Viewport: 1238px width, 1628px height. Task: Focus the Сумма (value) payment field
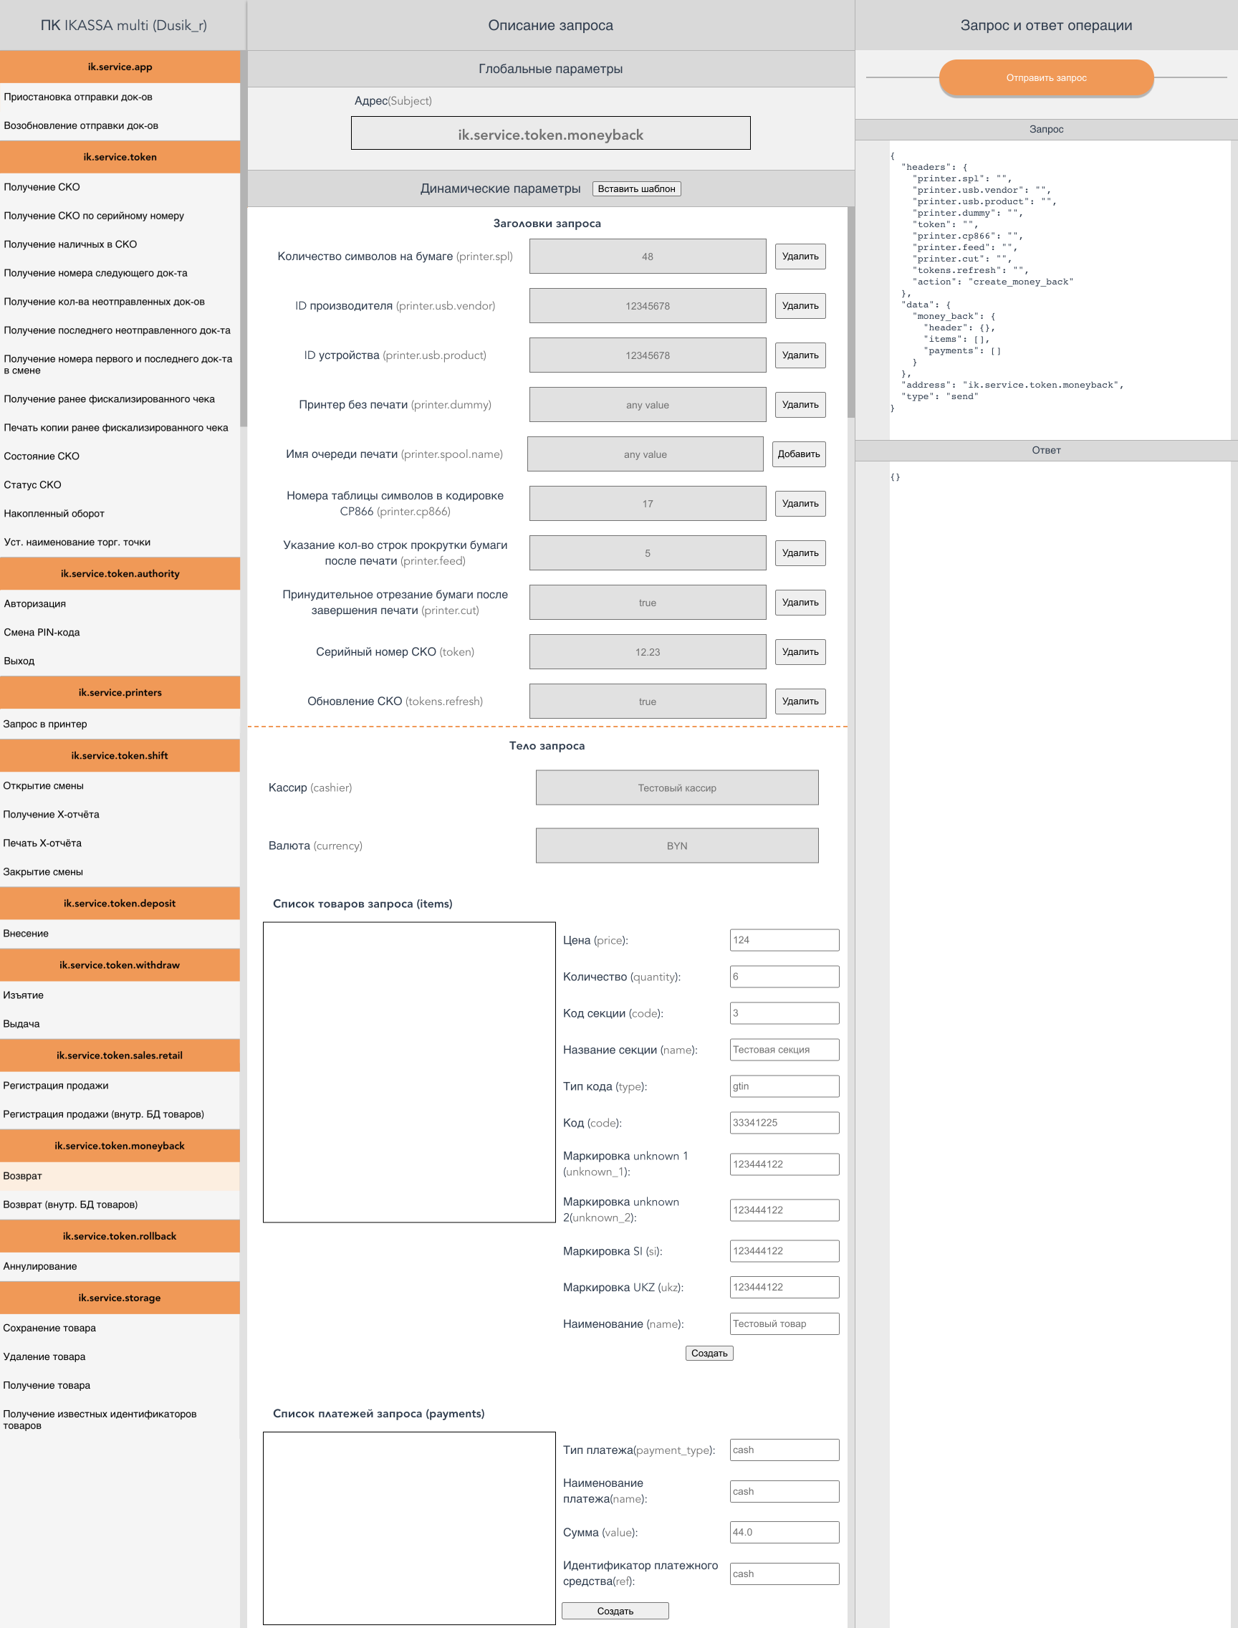[783, 1532]
